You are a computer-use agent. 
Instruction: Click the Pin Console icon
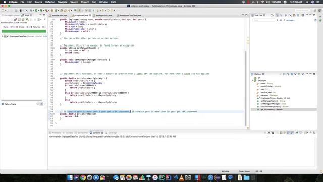click(x=297, y=133)
